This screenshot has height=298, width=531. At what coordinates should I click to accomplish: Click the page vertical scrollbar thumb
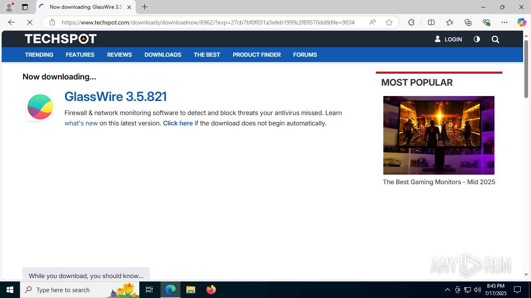526,69
